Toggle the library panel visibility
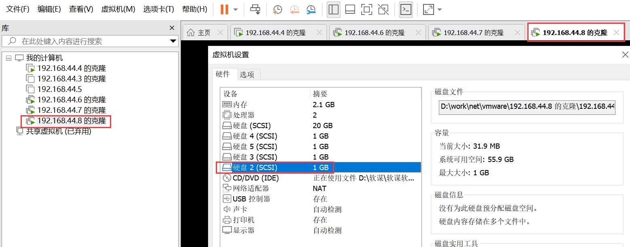630x247 pixels. click(x=333, y=9)
